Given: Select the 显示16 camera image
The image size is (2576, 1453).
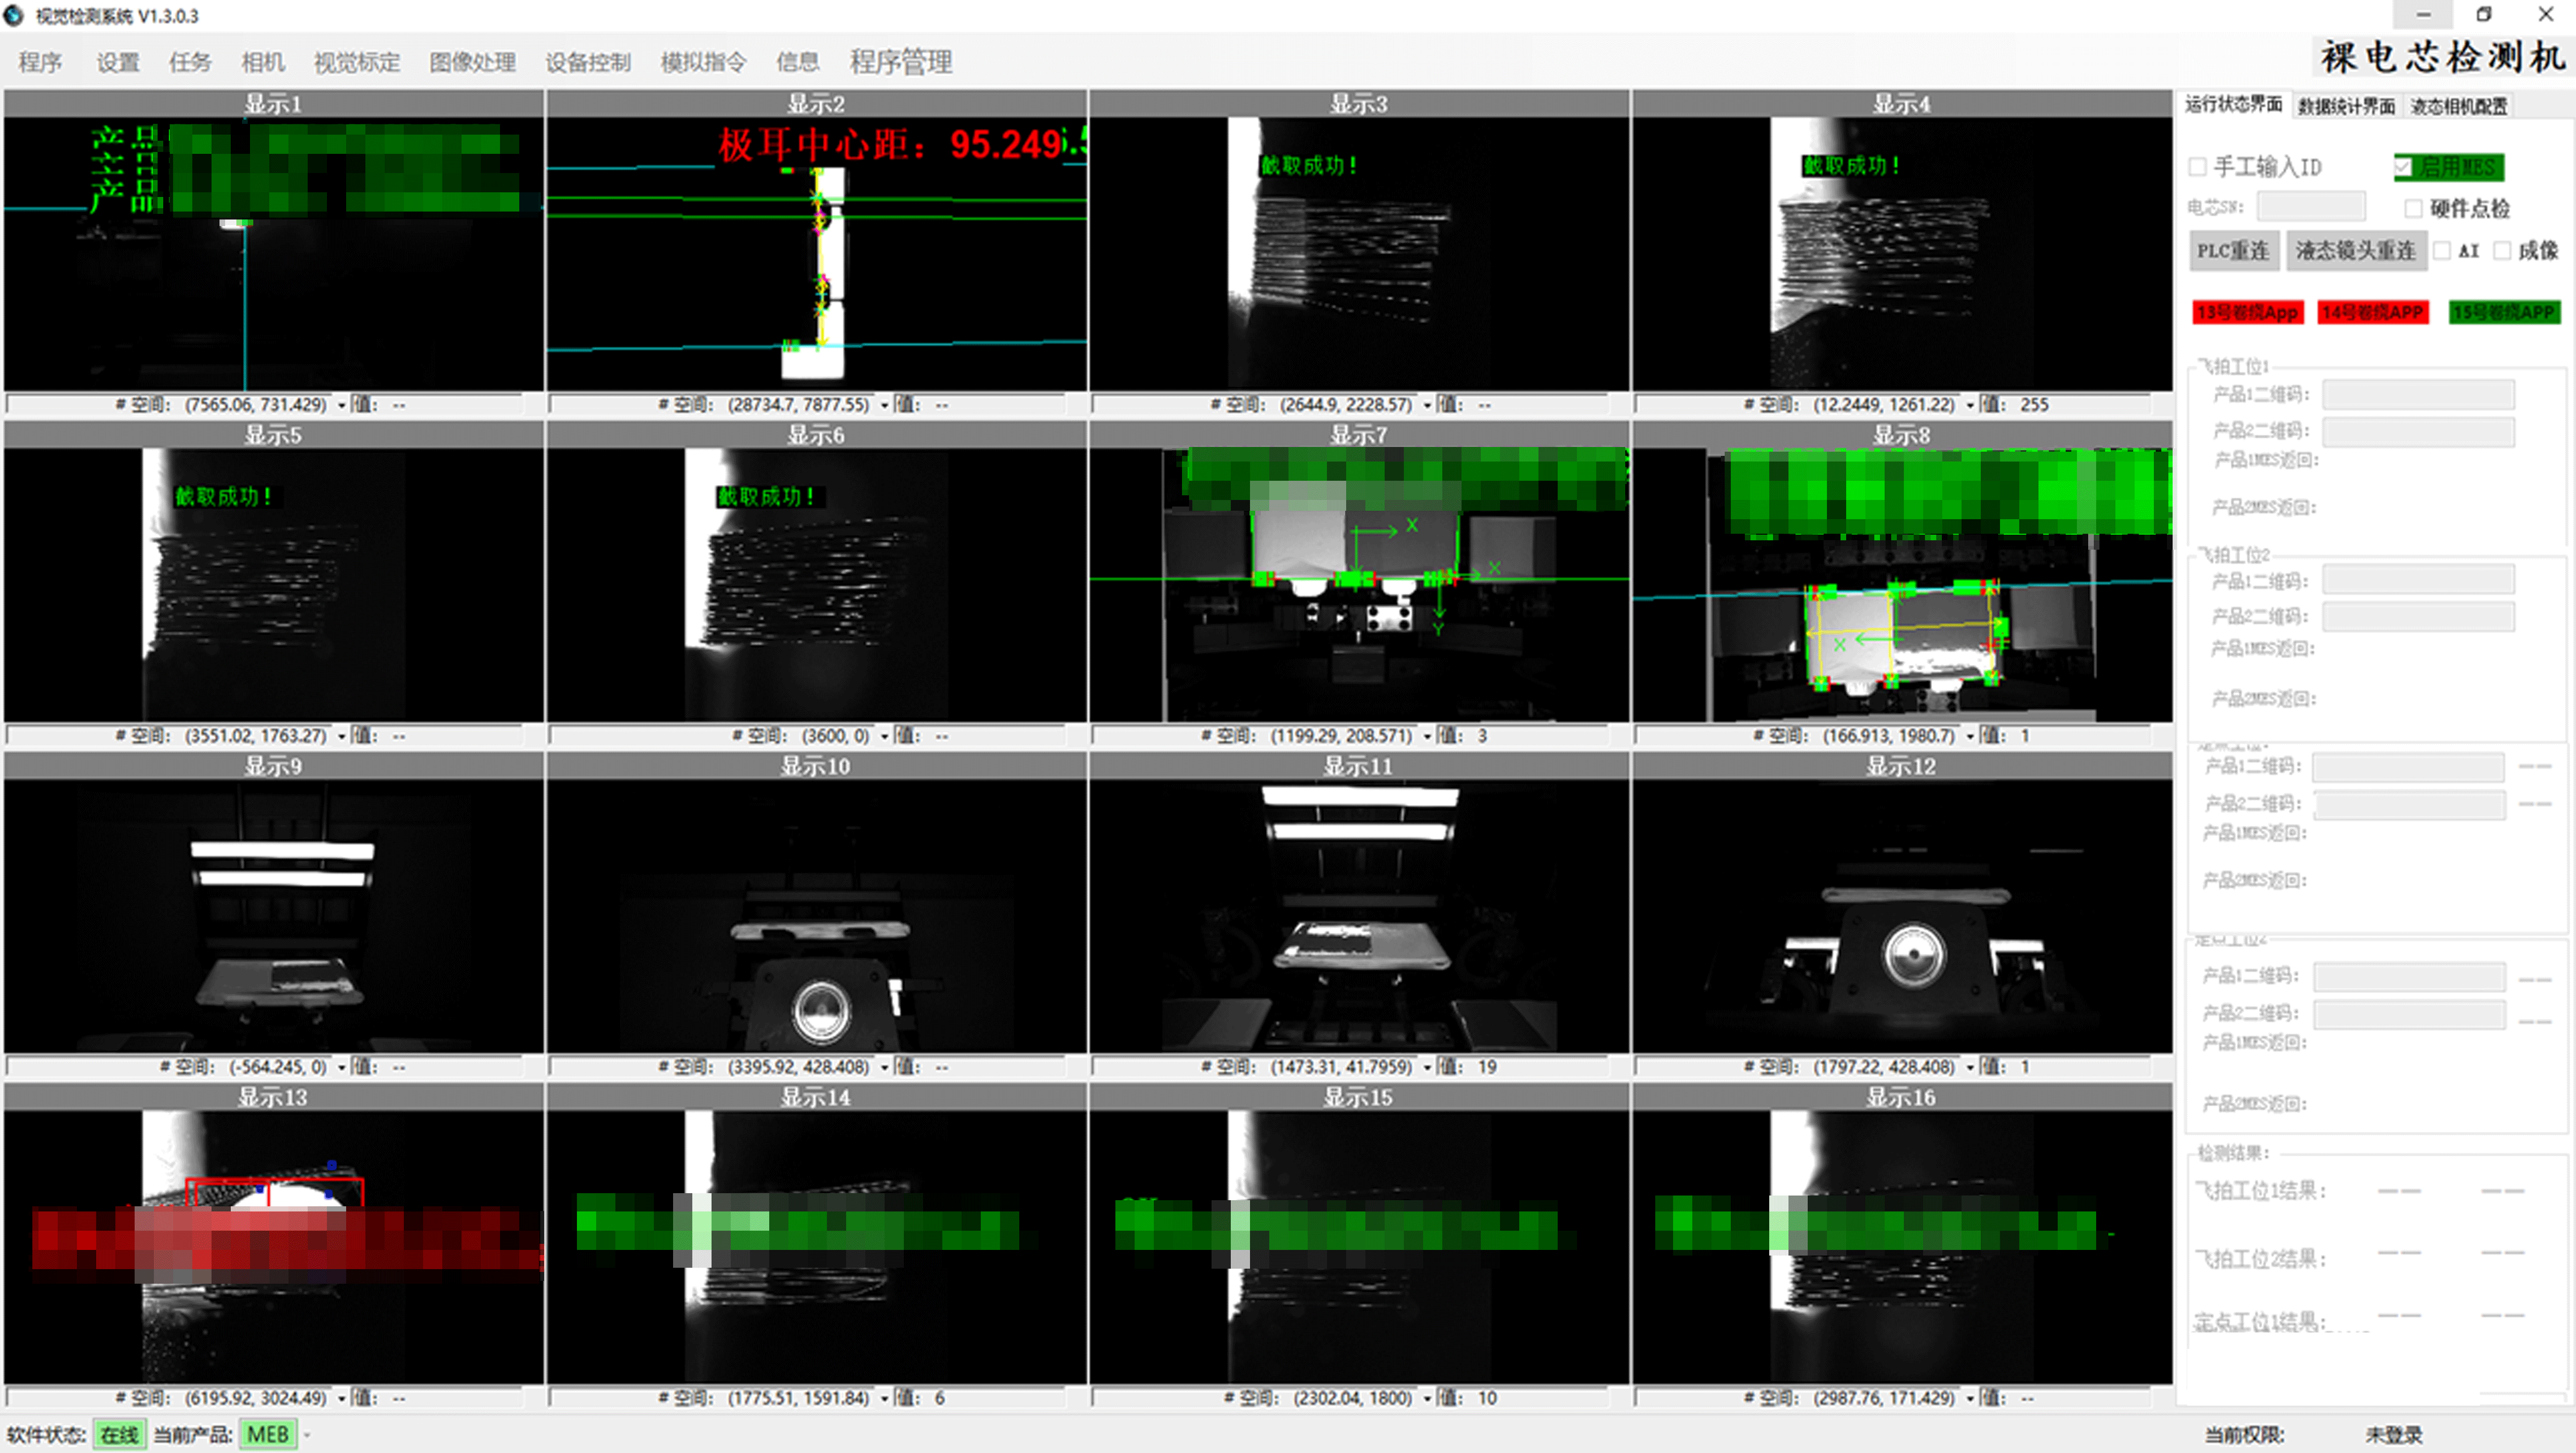Looking at the screenshot, I should (x=1902, y=1247).
